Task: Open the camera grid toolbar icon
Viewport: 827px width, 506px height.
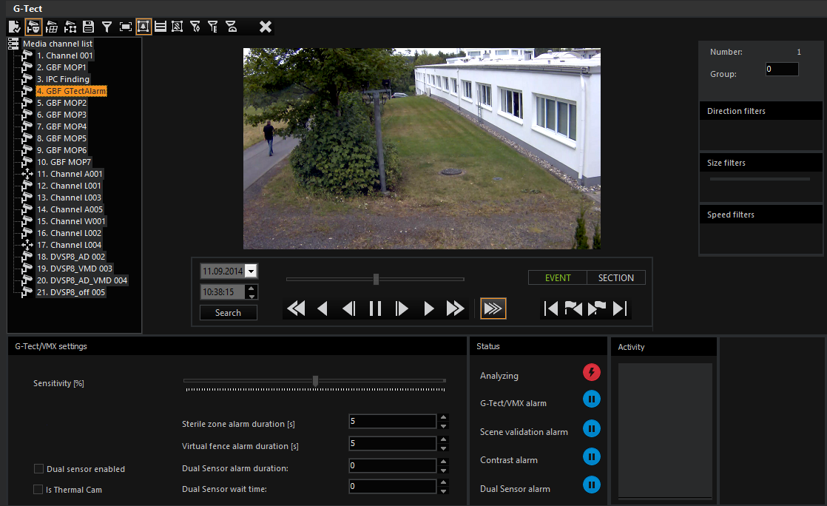Action: (x=52, y=27)
